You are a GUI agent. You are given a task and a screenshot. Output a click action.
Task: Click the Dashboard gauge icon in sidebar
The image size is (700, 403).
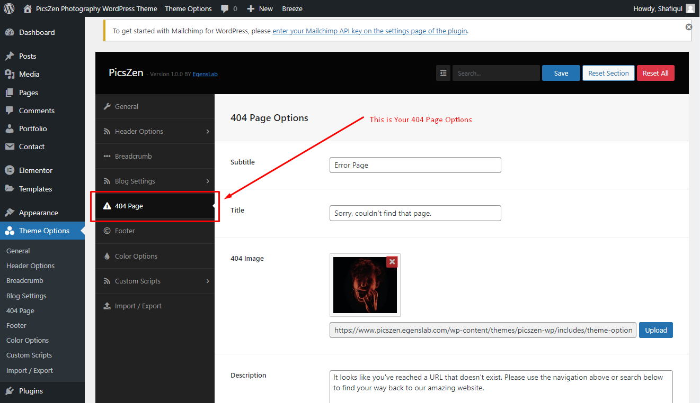[10, 32]
